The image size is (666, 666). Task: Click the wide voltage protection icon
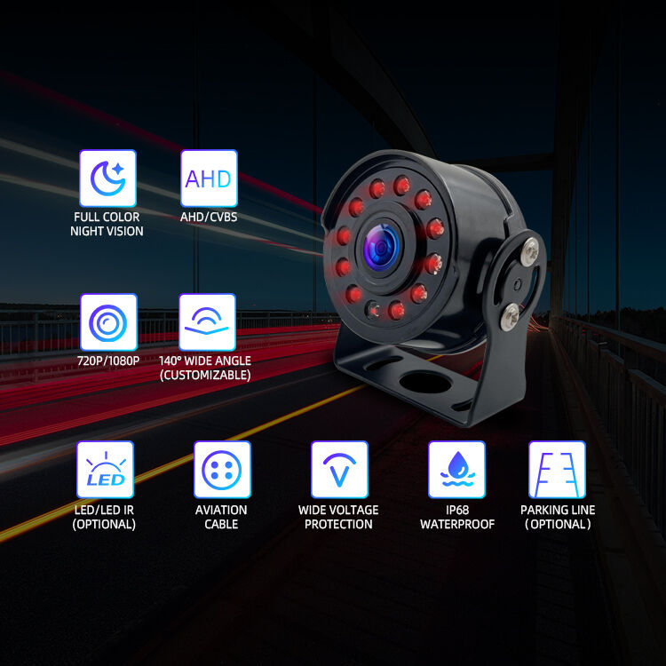339,470
